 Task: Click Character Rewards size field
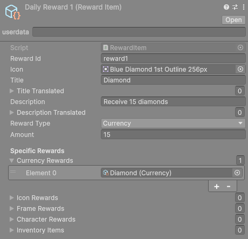(x=240, y=220)
